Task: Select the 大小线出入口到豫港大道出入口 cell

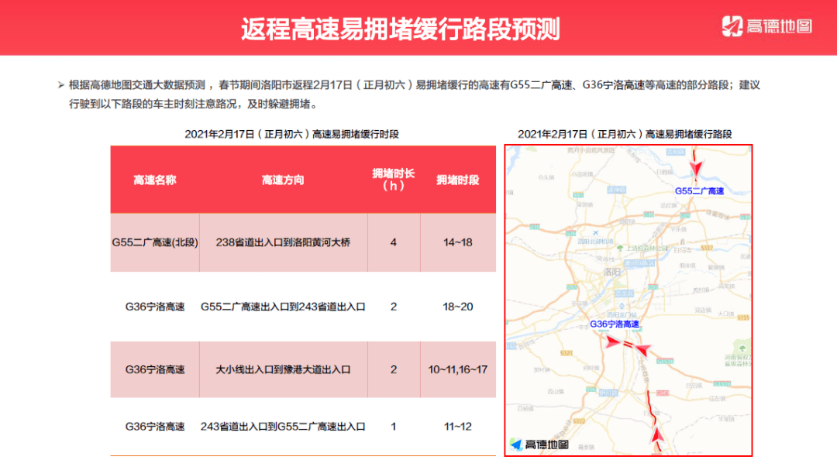Action: pos(283,369)
